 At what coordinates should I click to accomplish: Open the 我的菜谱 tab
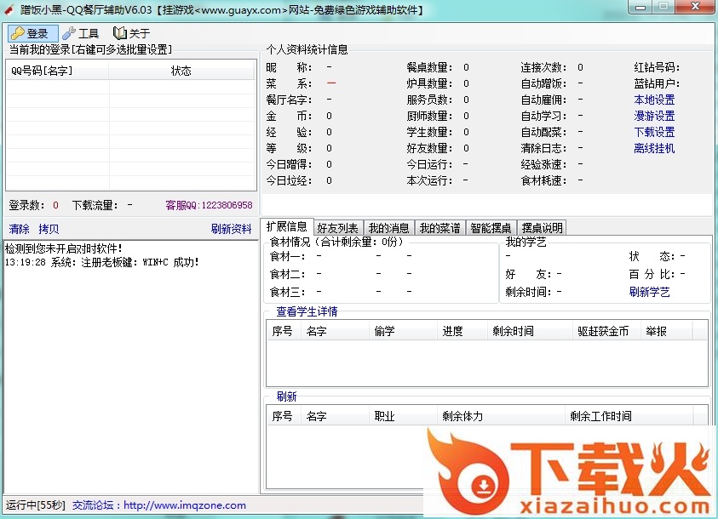[x=440, y=228]
